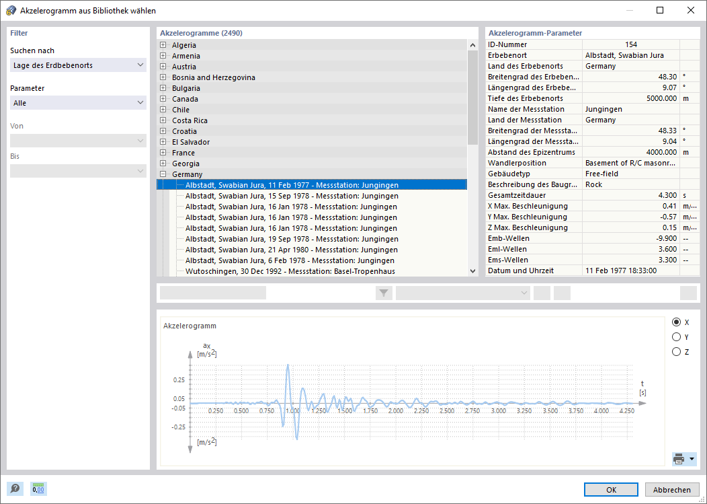Click the Abbrechen button

[672, 490]
